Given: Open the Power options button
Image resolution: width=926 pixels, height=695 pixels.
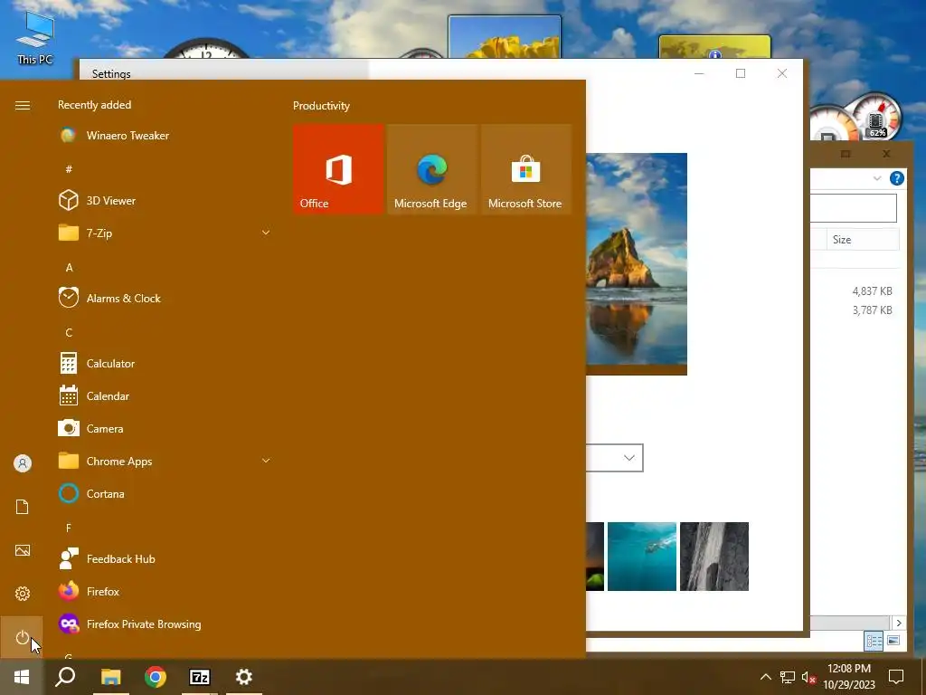Looking at the screenshot, I should click(22, 638).
